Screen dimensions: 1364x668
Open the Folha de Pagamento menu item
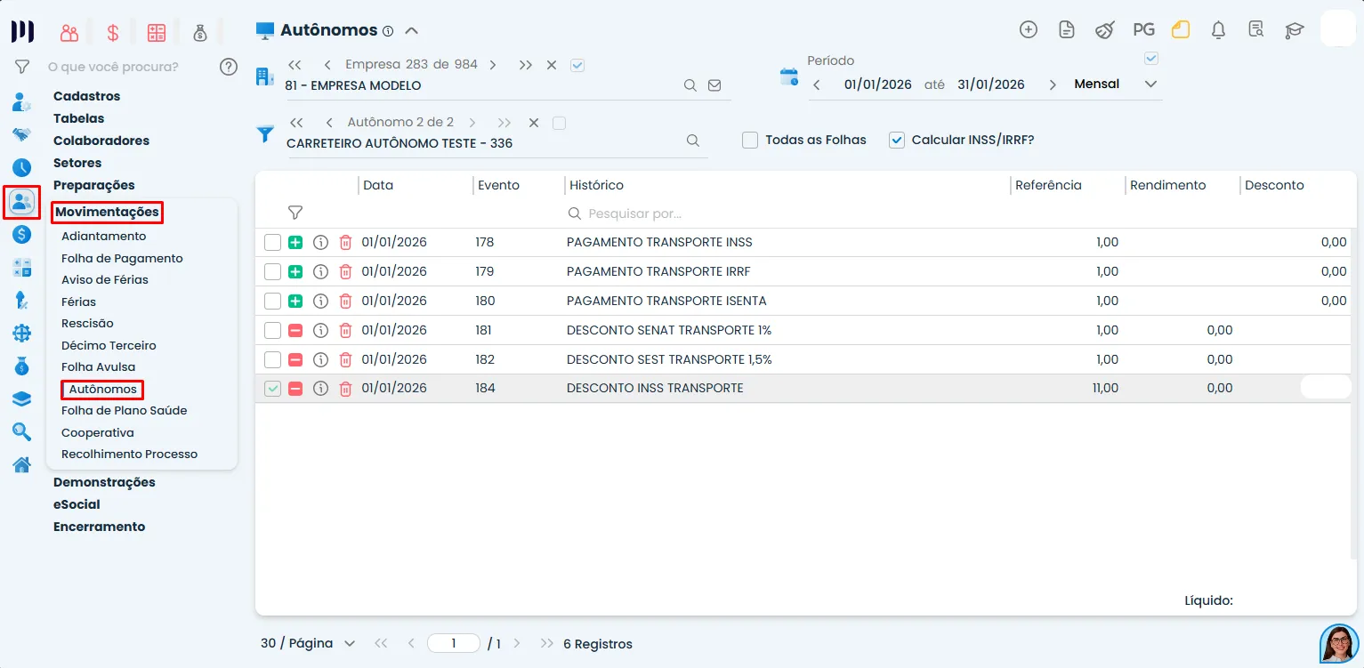click(122, 258)
